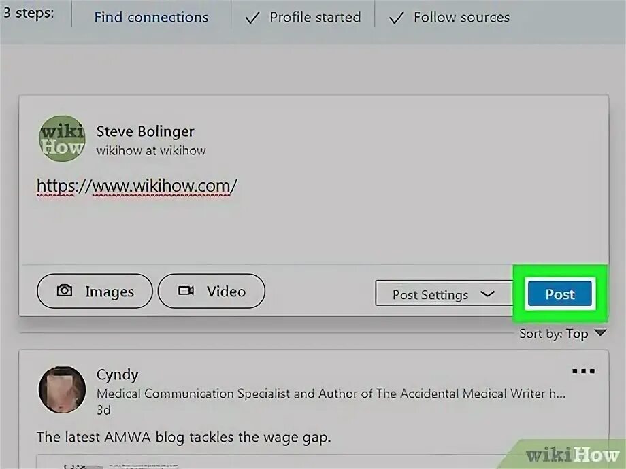Image resolution: width=626 pixels, height=469 pixels.
Task: Click the Steve Bolinger name
Action: 146,131
